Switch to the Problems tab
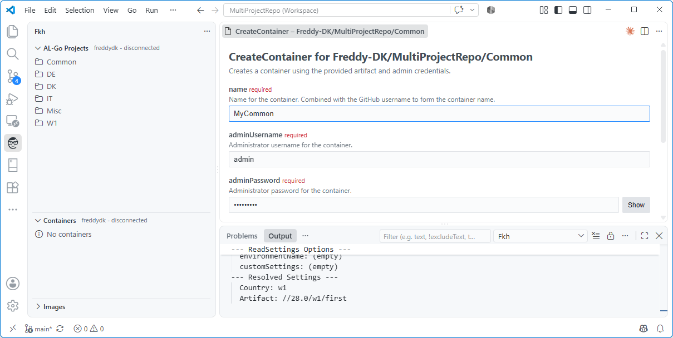This screenshot has width=673, height=338. (242, 236)
